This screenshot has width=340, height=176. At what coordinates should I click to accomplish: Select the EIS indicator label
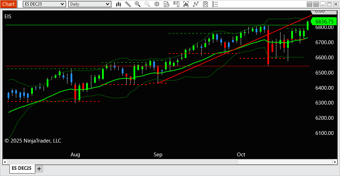pos(8,17)
